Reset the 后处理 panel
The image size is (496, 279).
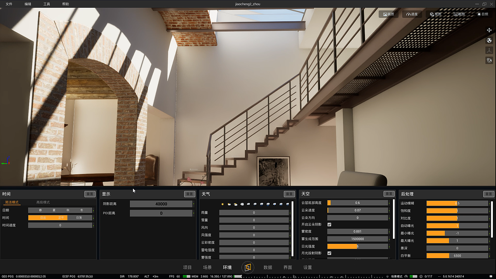click(489, 194)
